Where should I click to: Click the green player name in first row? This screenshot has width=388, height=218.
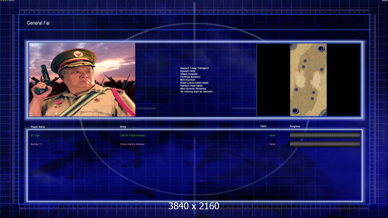point(35,136)
